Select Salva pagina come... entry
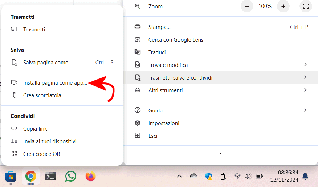318x187 pixels. pyautogui.click(x=62, y=63)
